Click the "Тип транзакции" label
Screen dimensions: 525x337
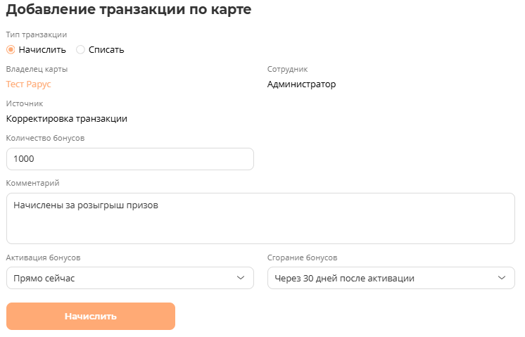point(36,34)
